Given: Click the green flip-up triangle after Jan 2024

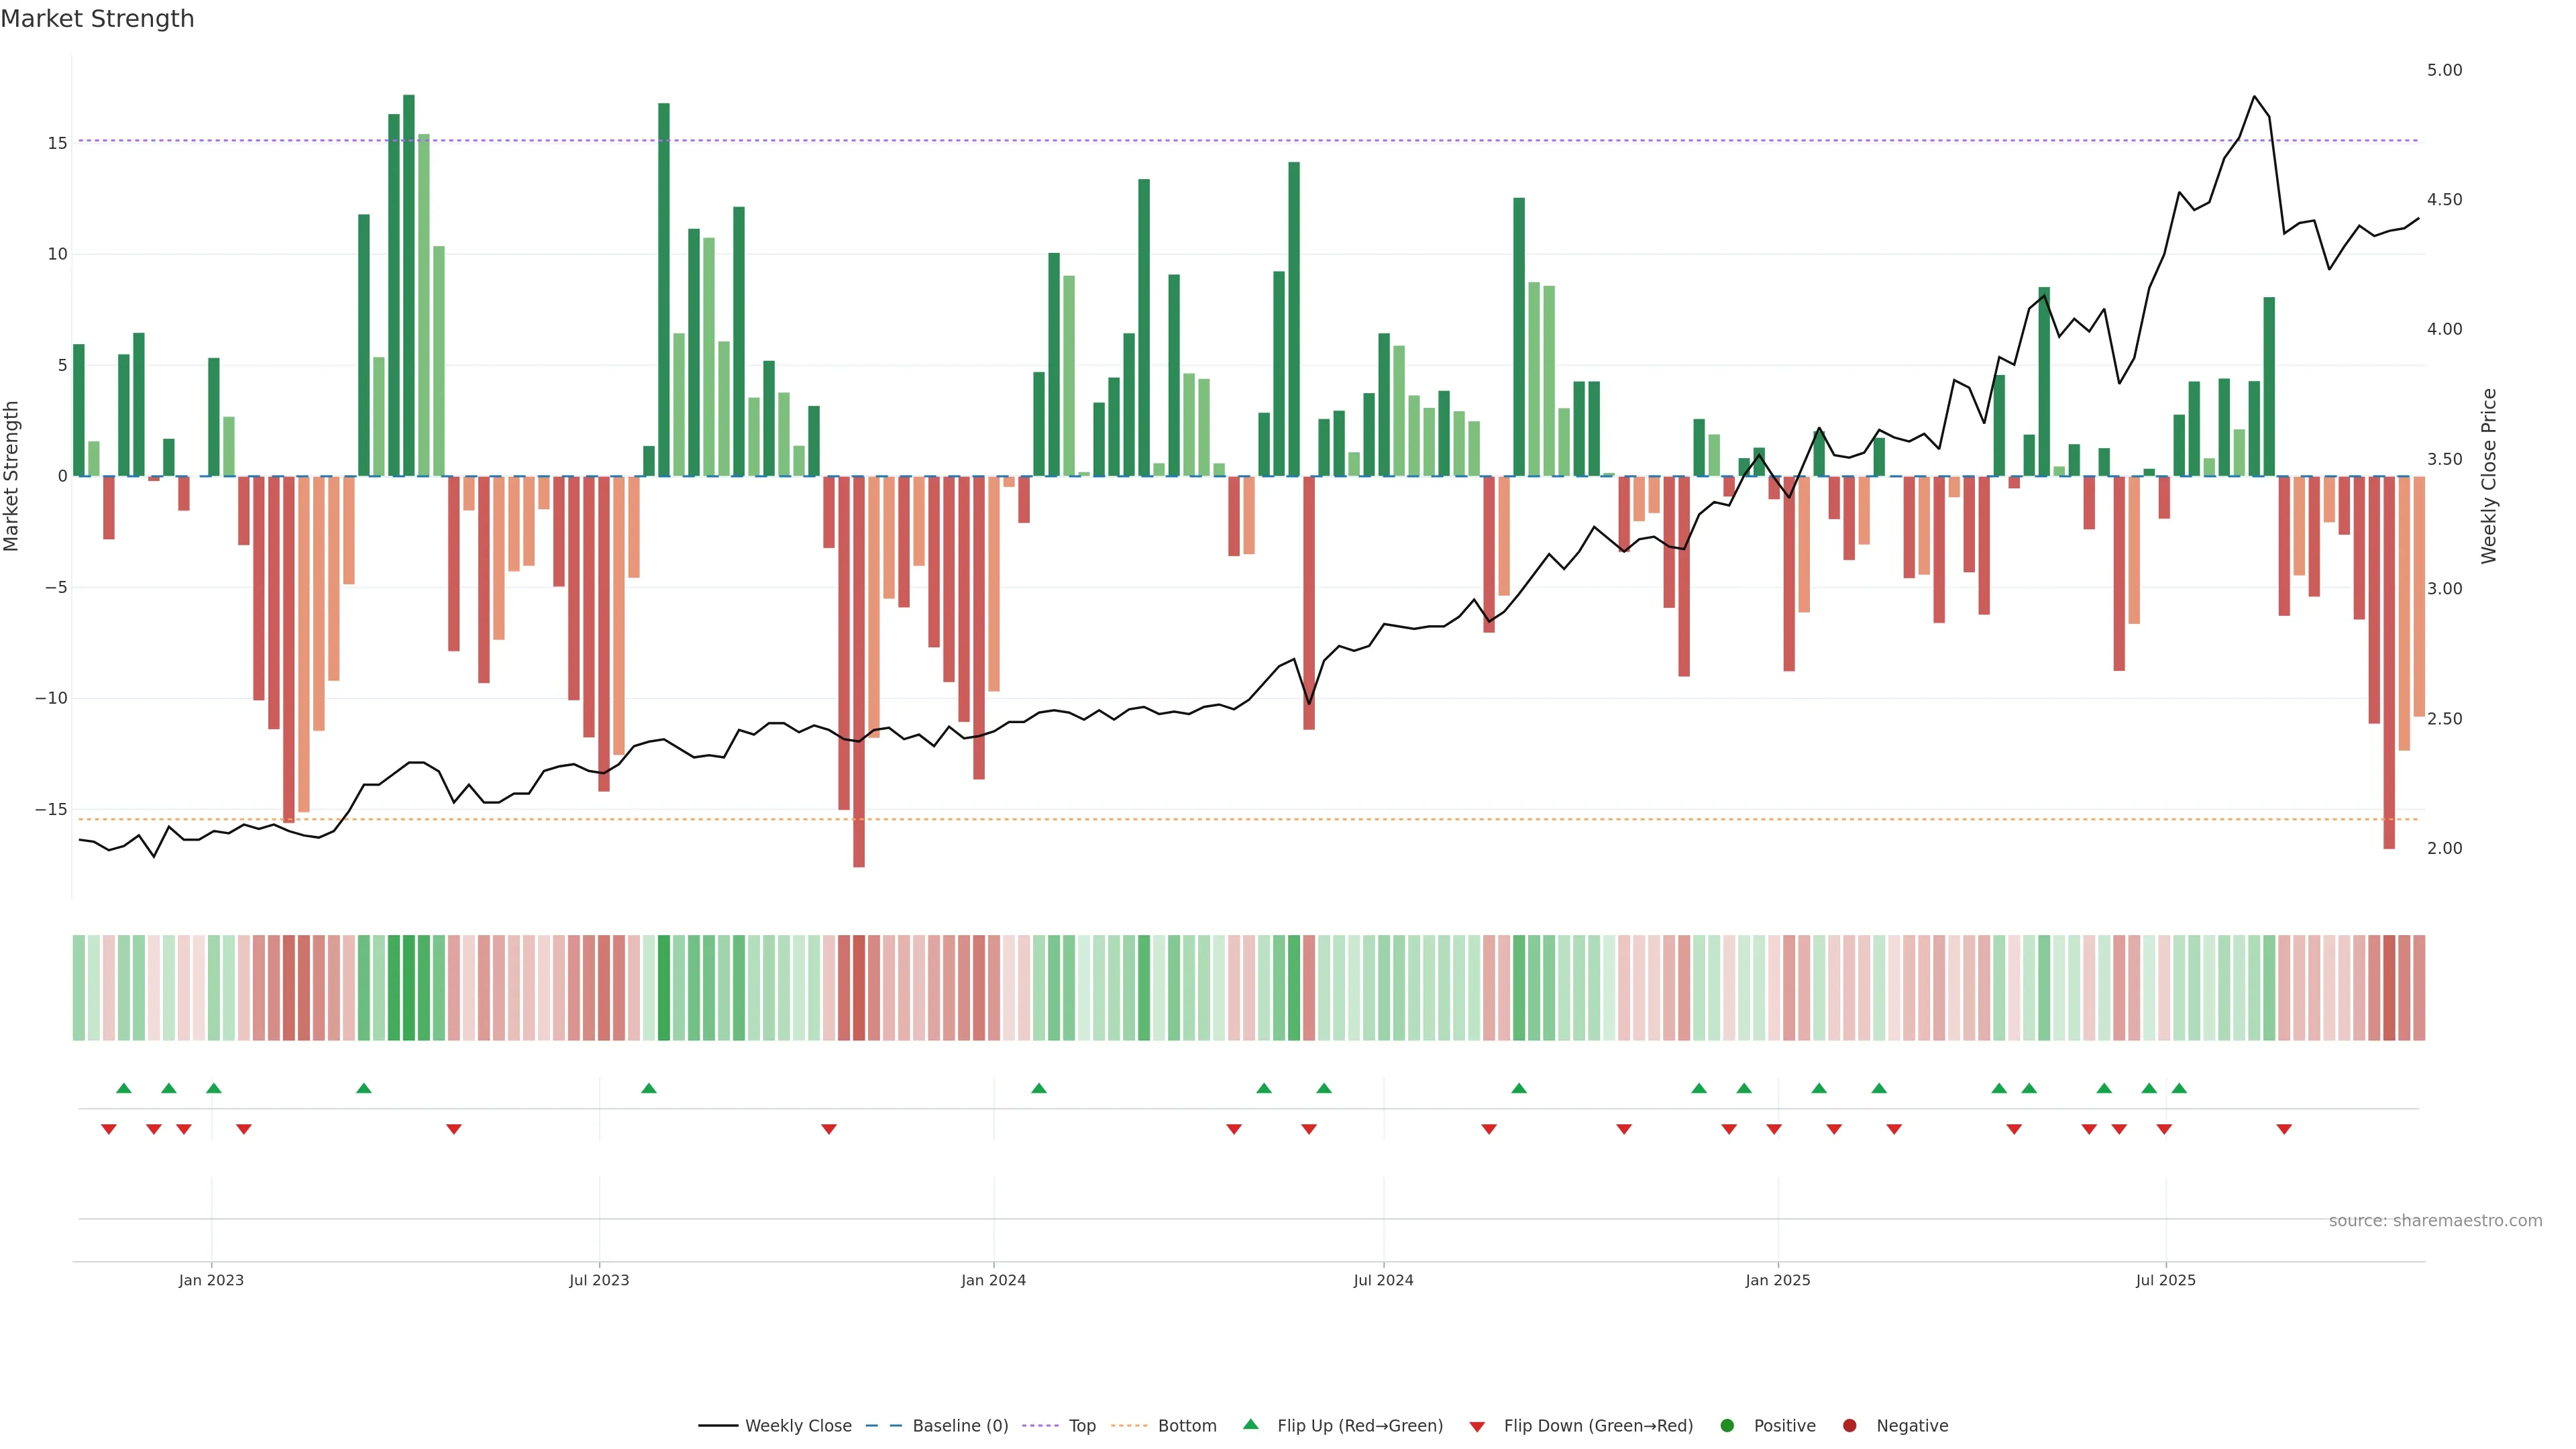Looking at the screenshot, I should tap(1039, 1088).
